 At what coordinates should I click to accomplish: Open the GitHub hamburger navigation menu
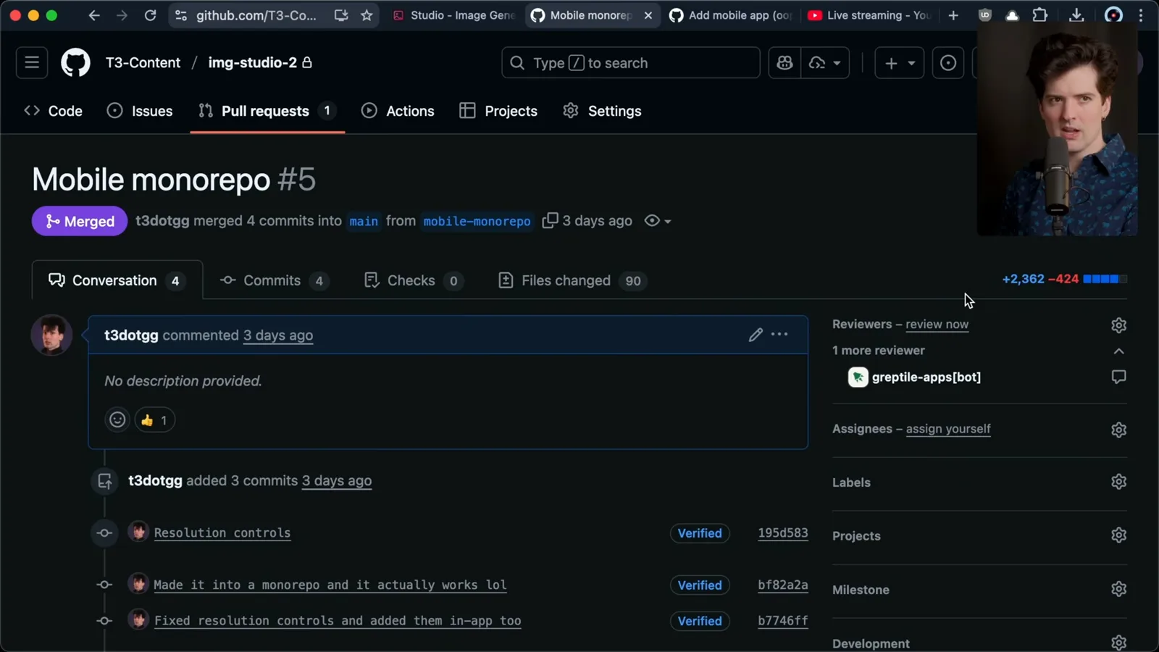pyautogui.click(x=32, y=63)
